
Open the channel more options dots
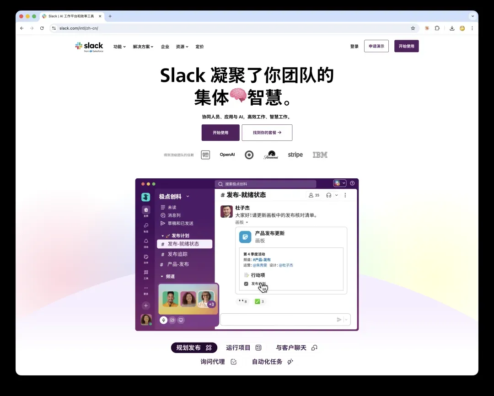[x=345, y=195]
